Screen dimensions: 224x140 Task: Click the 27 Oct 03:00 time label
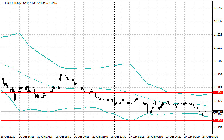[155, 137]
